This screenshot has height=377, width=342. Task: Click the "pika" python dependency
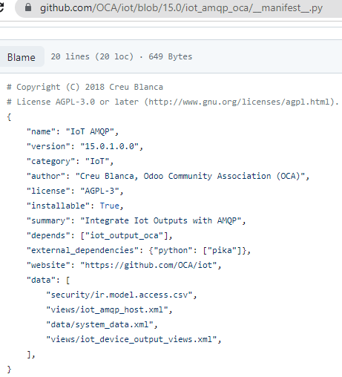click(x=222, y=250)
